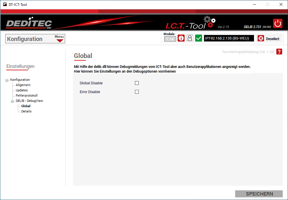This screenshot has width=288, height=200.
Task: Enable the Global Disable checkbox
Action: click(x=137, y=83)
